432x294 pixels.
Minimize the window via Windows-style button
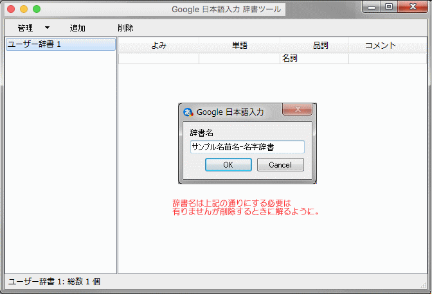(372, 7)
